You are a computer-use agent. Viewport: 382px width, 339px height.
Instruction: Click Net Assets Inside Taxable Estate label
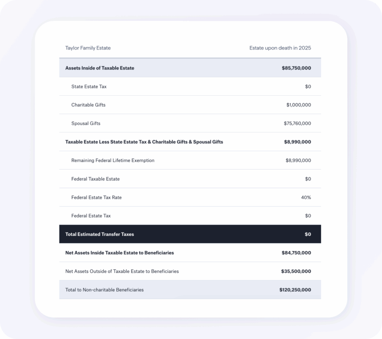(x=119, y=253)
